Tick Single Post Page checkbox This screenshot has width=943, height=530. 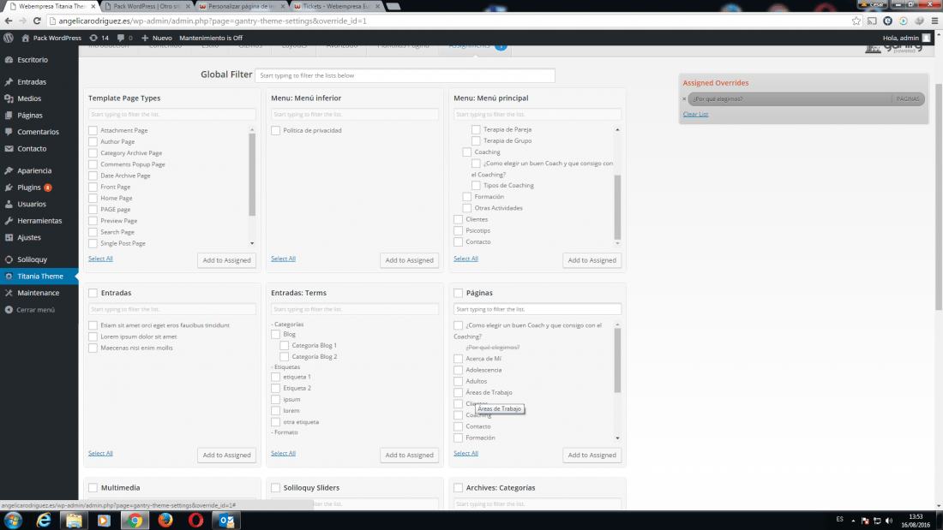(93, 243)
